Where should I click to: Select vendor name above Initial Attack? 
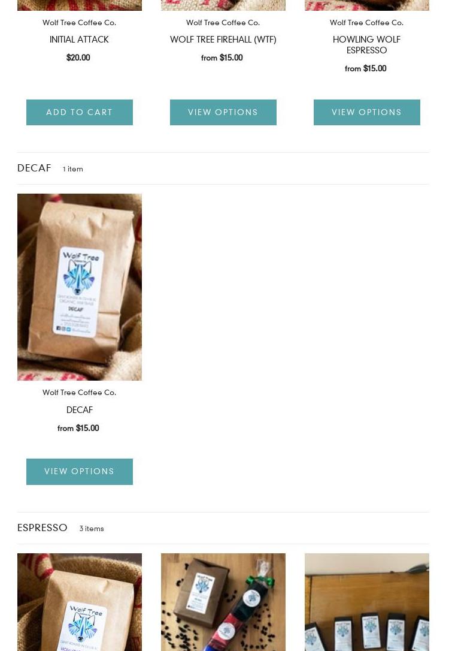(79, 22)
